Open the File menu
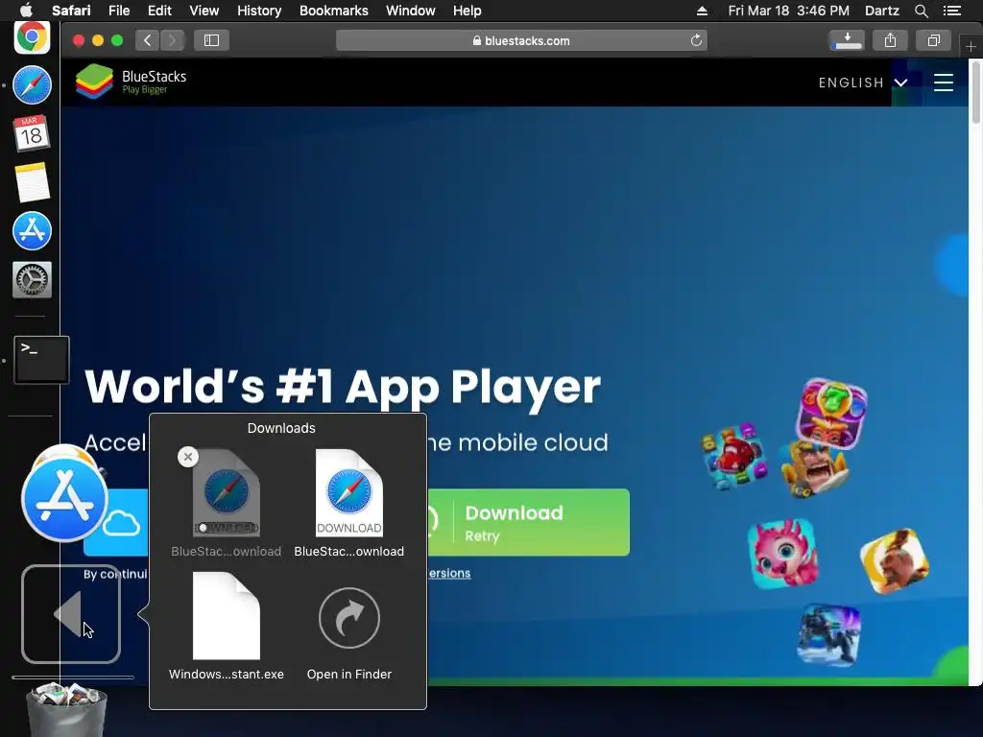Image resolution: width=983 pixels, height=737 pixels. (118, 11)
